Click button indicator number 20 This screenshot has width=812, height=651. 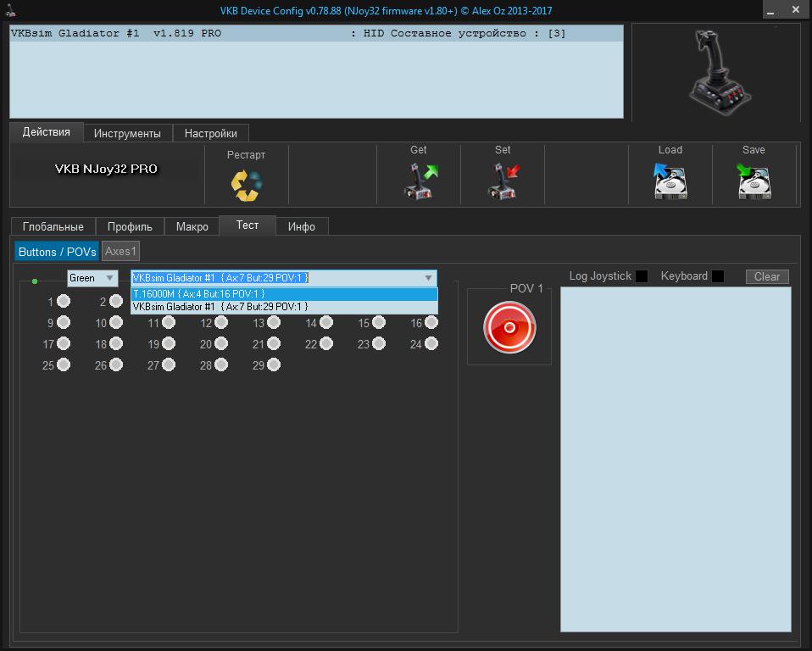pyautogui.click(x=221, y=343)
